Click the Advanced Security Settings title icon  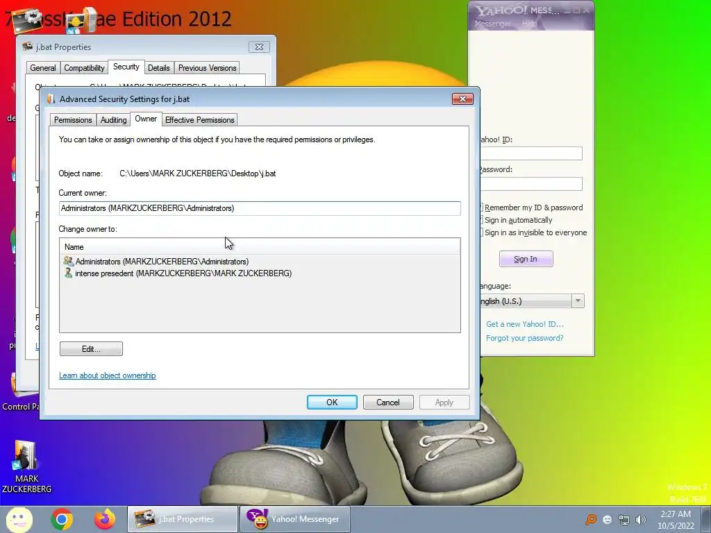(x=51, y=99)
